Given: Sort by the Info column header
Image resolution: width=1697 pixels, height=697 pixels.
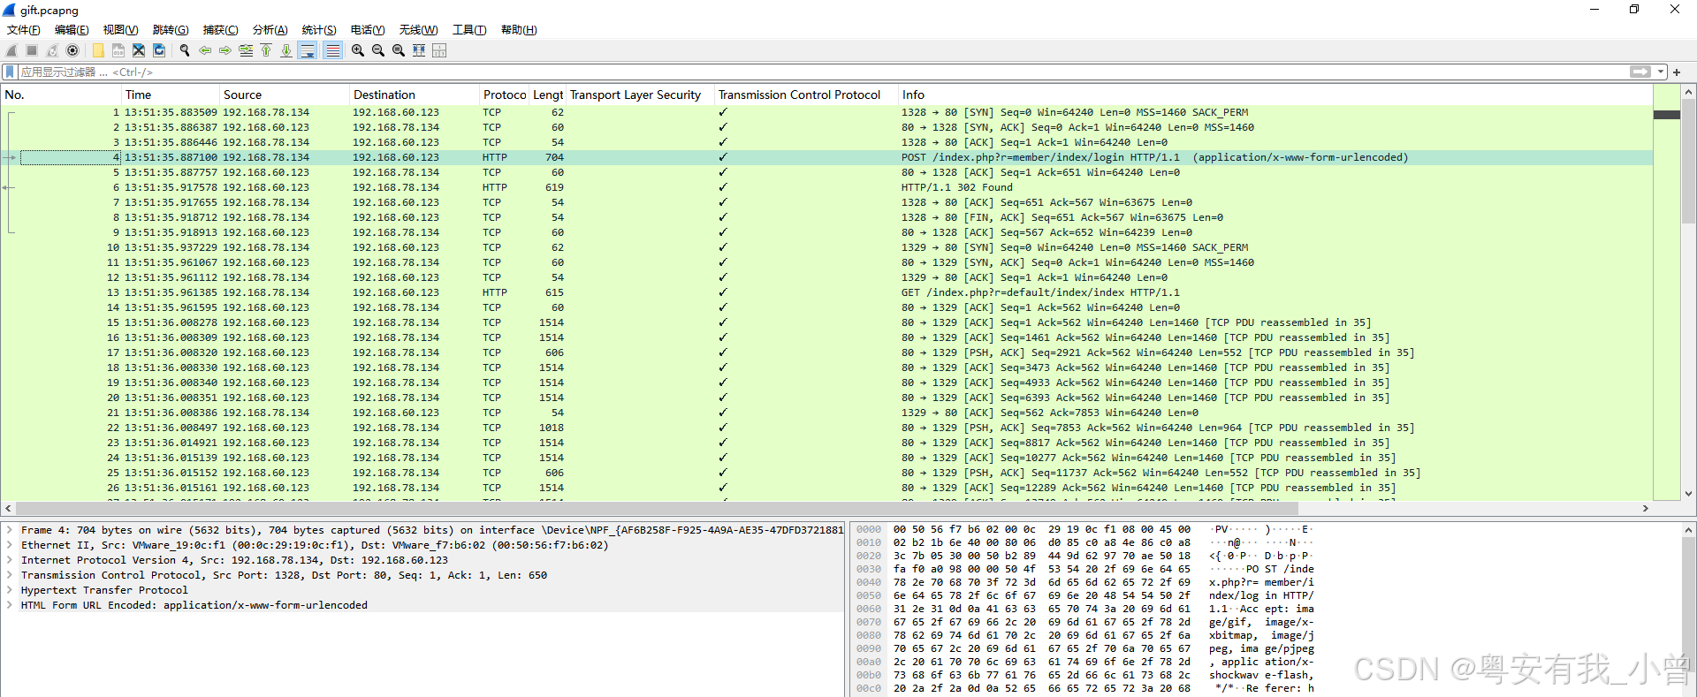Looking at the screenshot, I should 1275,95.
